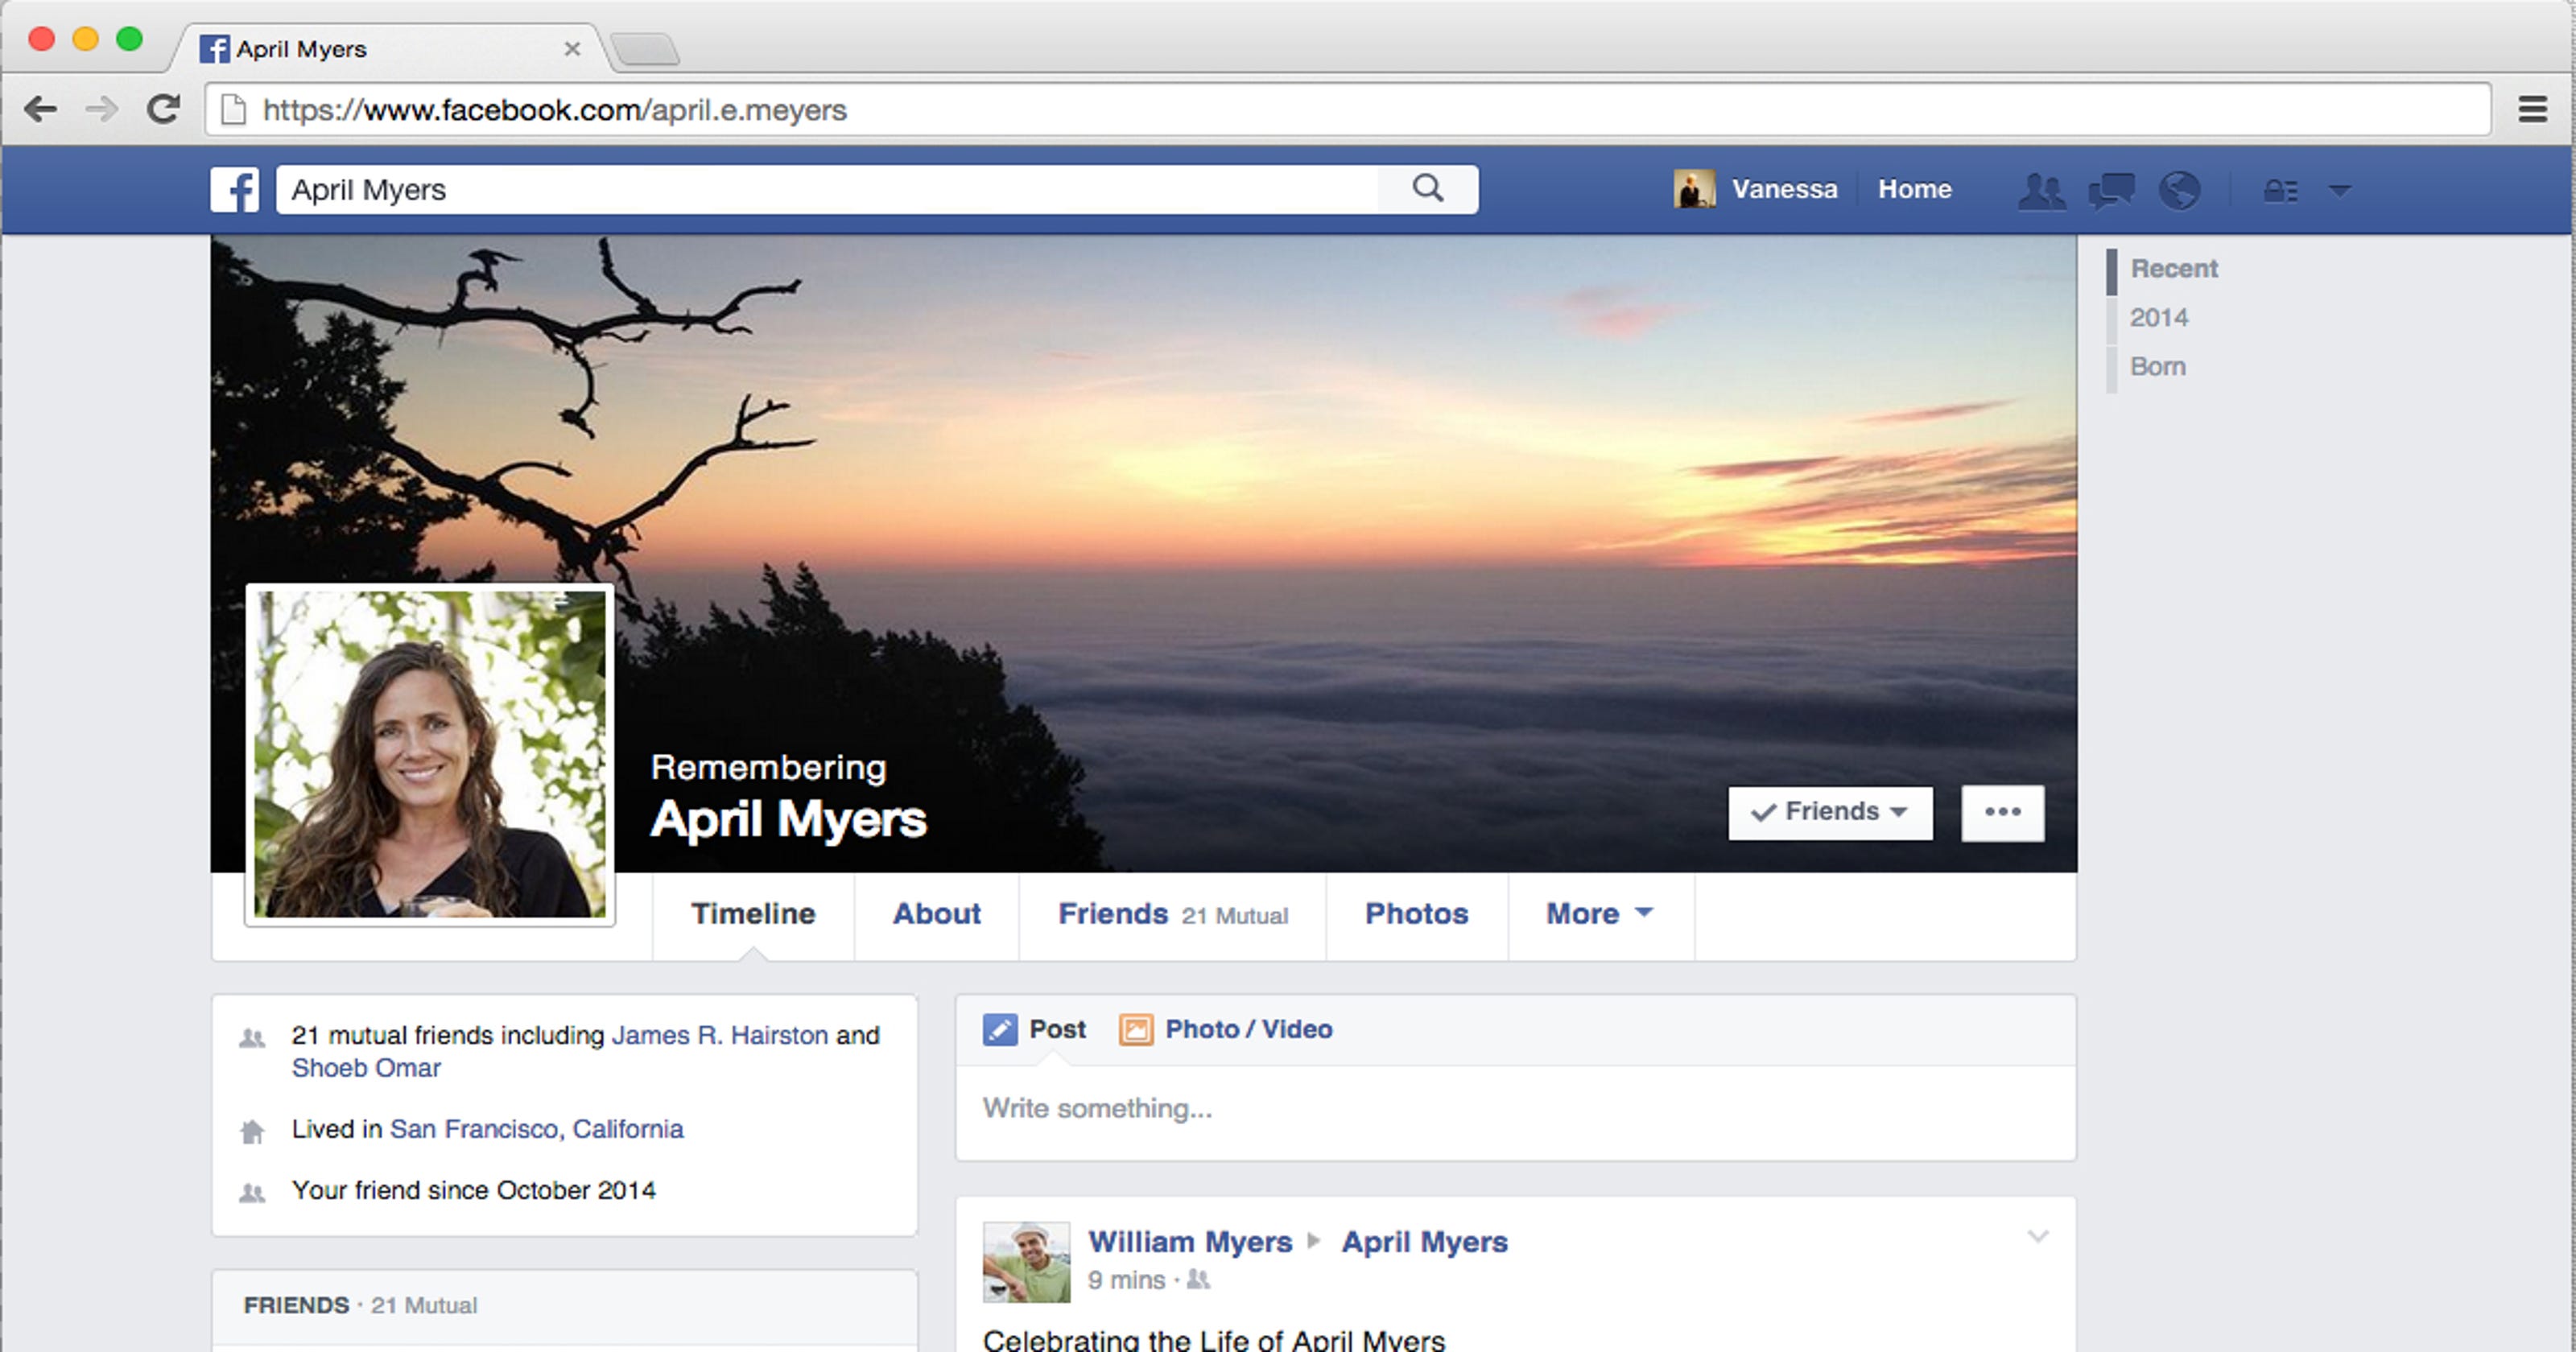Start a search with the magnifier icon
The width and height of the screenshot is (2576, 1352).
[1428, 188]
